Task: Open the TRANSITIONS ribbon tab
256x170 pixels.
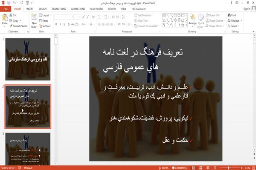Action: point(59,9)
